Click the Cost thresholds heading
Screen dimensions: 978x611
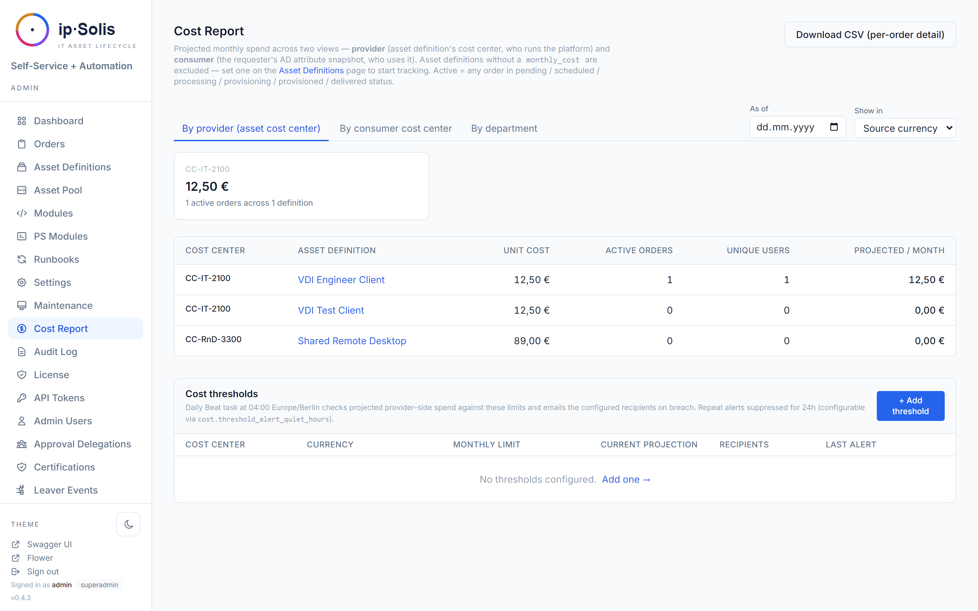tap(221, 394)
